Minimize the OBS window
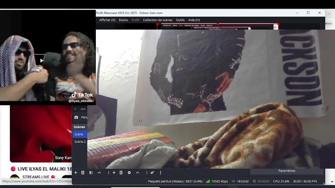The height and width of the screenshot is (188, 335). point(297,13)
